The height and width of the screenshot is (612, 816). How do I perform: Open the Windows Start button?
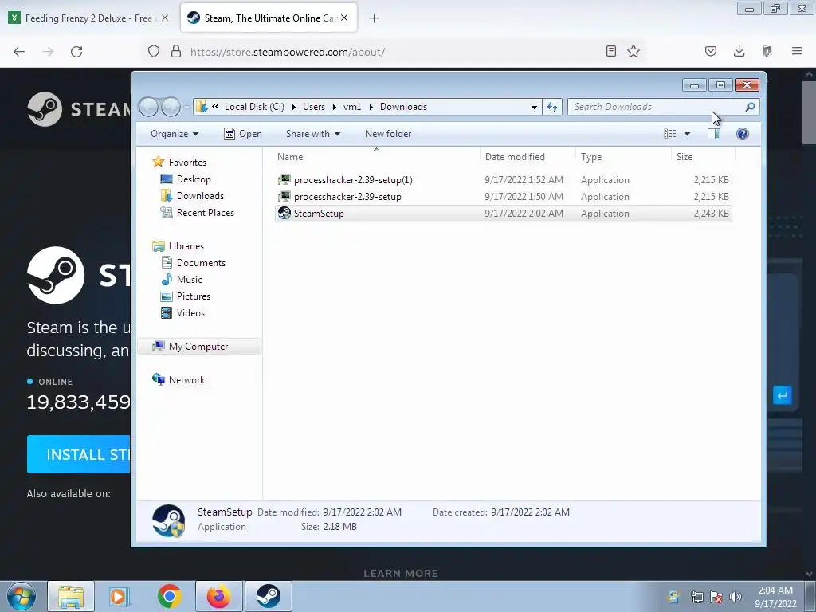click(21, 596)
